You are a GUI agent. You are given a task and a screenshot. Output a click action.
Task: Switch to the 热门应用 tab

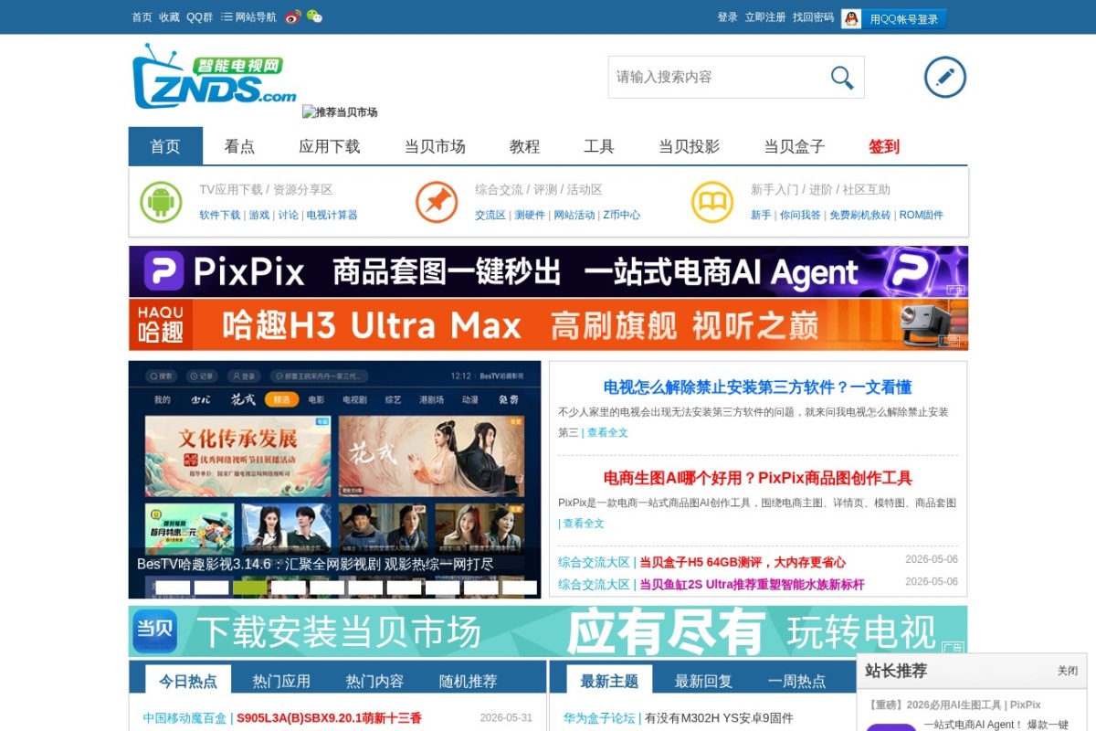pos(281,681)
